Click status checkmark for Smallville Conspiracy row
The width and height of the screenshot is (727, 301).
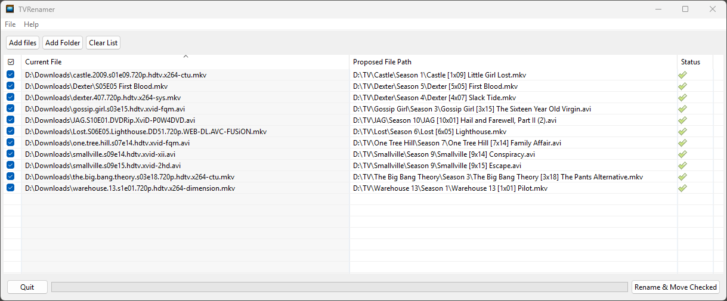(683, 154)
